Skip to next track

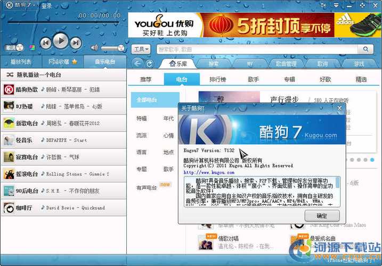point(76,43)
